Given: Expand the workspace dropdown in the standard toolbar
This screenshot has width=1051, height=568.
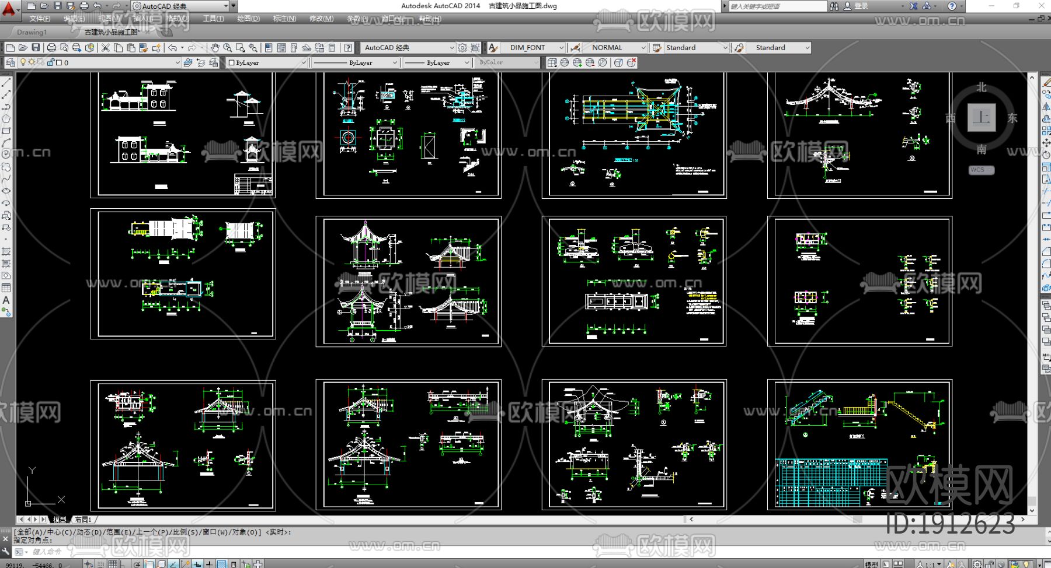Looking at the screenshot, I should (x=451, y=48).
